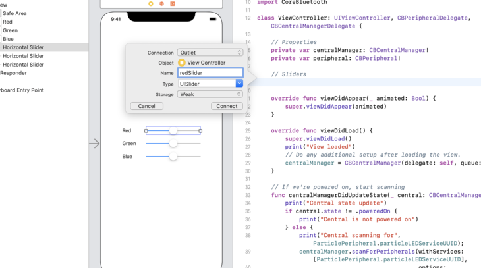Select the Entry Point outline row

[22, 90]
